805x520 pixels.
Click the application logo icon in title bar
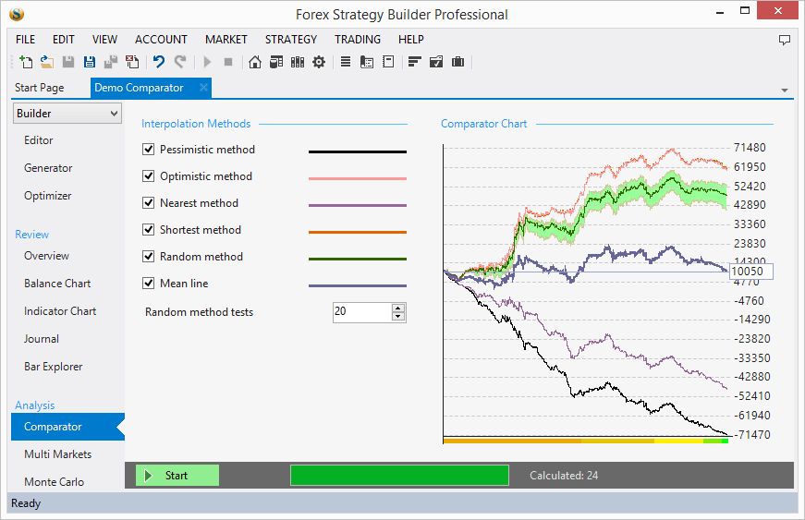coord(17,15)
